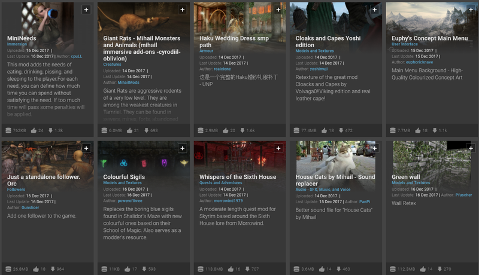Click the plus icon on standalone follower Orc card
The height and width of the screenshot is (275, 479).
(x=86, y=148)
